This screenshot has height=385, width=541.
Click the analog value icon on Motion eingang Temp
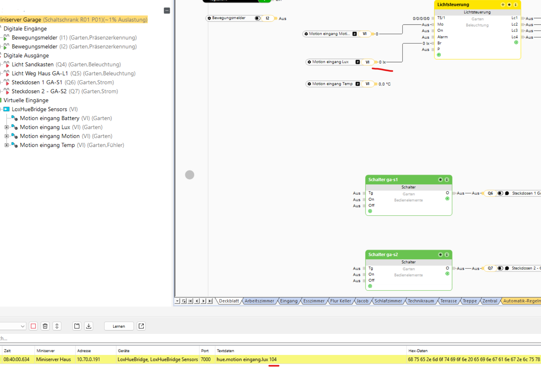[x=358, y=84]
